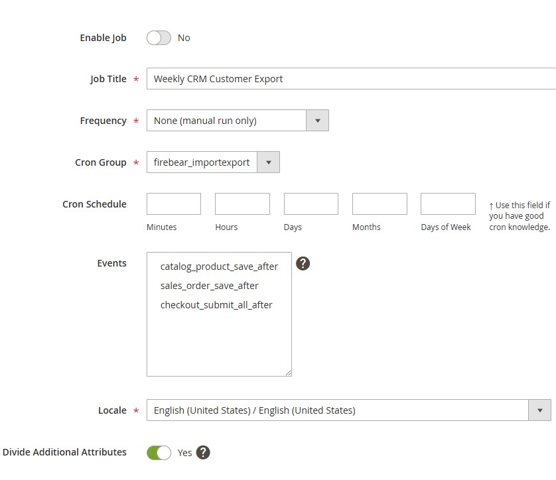Click the Cron Group arrow button
Screen dimensions: 556x480
click(268, 162)
